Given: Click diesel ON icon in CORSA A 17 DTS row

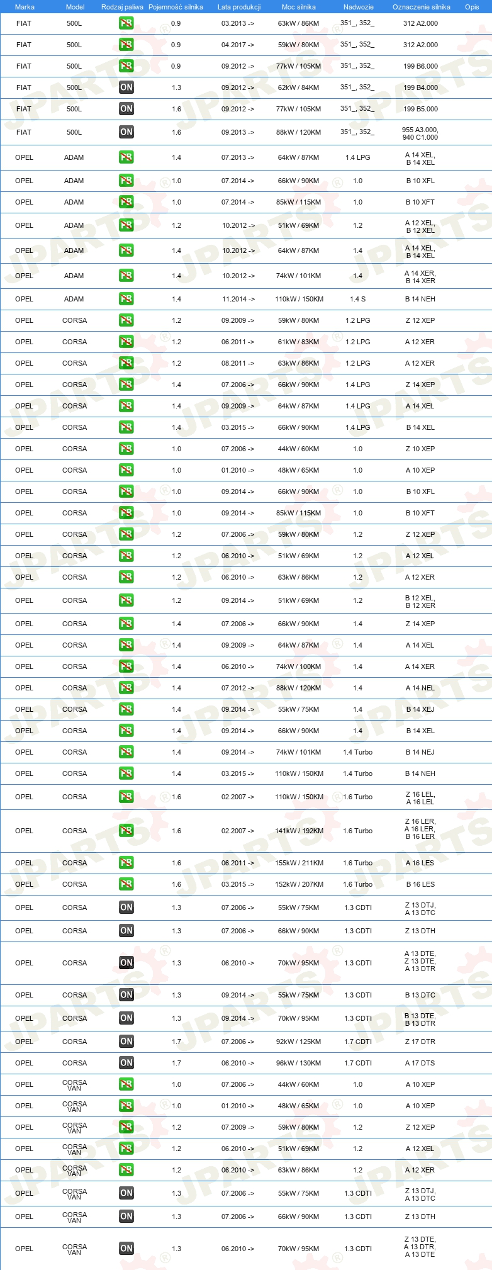Looking at the screenshot, I should (x=126, y=1063).
